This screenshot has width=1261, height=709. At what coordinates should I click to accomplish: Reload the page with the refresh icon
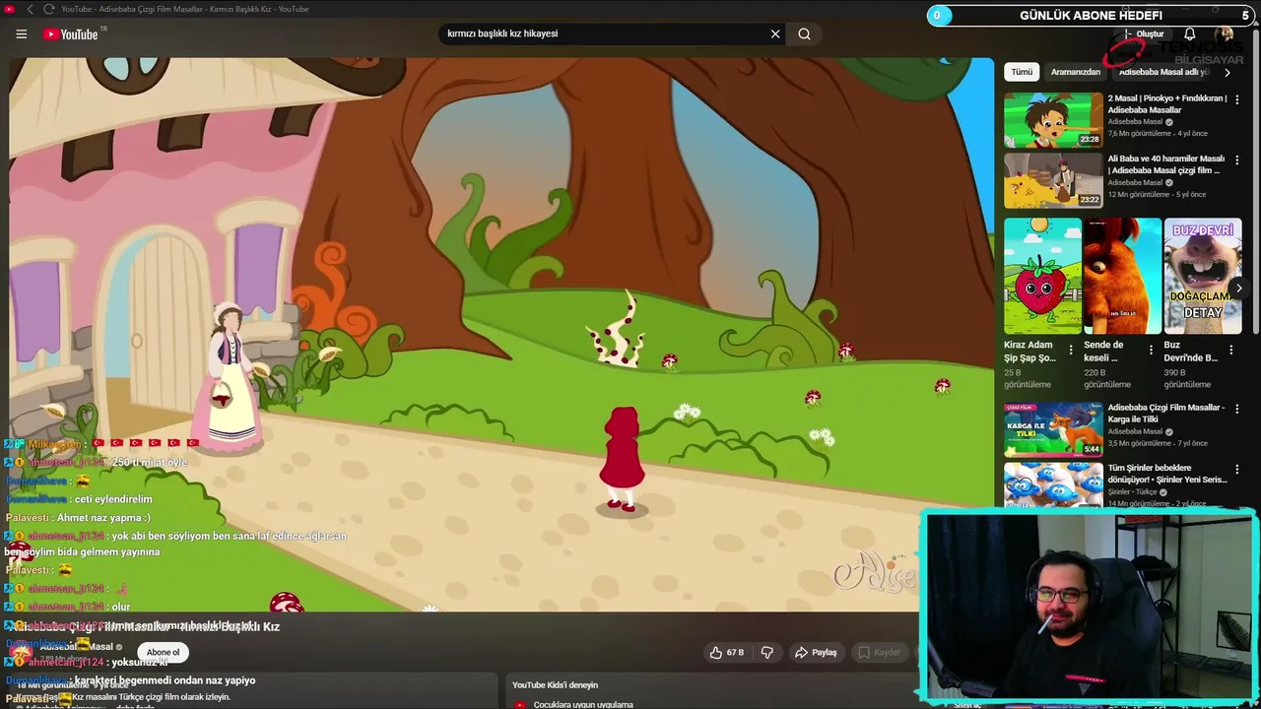(x=48, y=9)
